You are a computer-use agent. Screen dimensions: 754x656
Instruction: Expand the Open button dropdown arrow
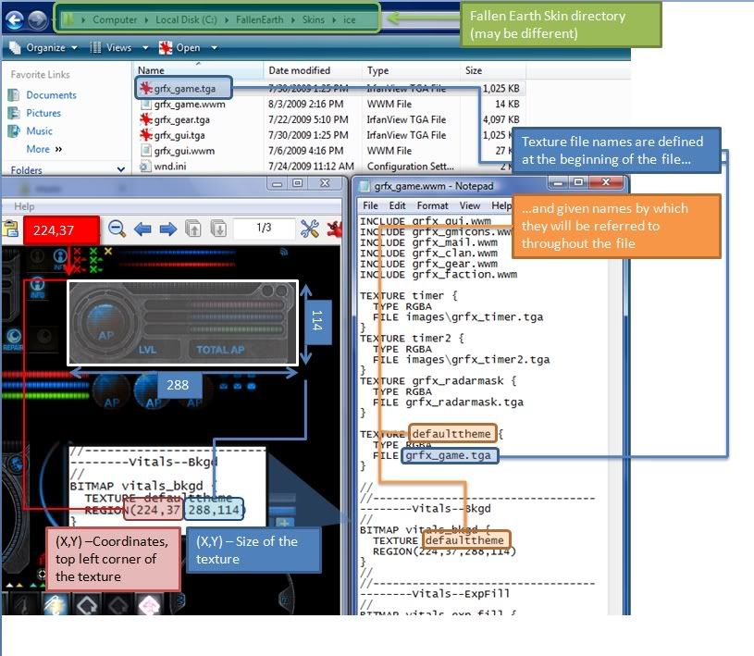(214, 47)
